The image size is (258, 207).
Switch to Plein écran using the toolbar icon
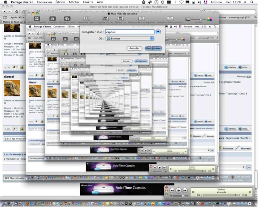[x=120, y=19]
